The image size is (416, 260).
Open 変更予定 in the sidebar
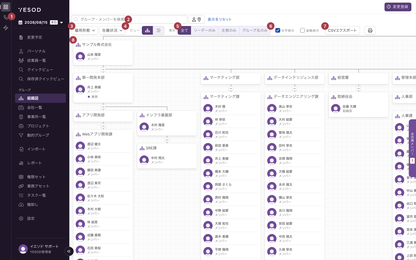pyautogui.click(x=40, y=37)
